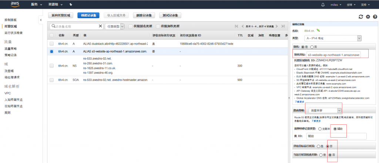The width and height of the screenshot is (379, 163).
Task: Select 别名 否 radio button
Action: tap(312, 47)
